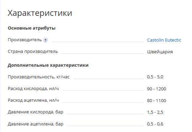192x132 pixels.
Task: Click the Расход кислорода, нл/ч label
Action: click(x=33, y=88)
